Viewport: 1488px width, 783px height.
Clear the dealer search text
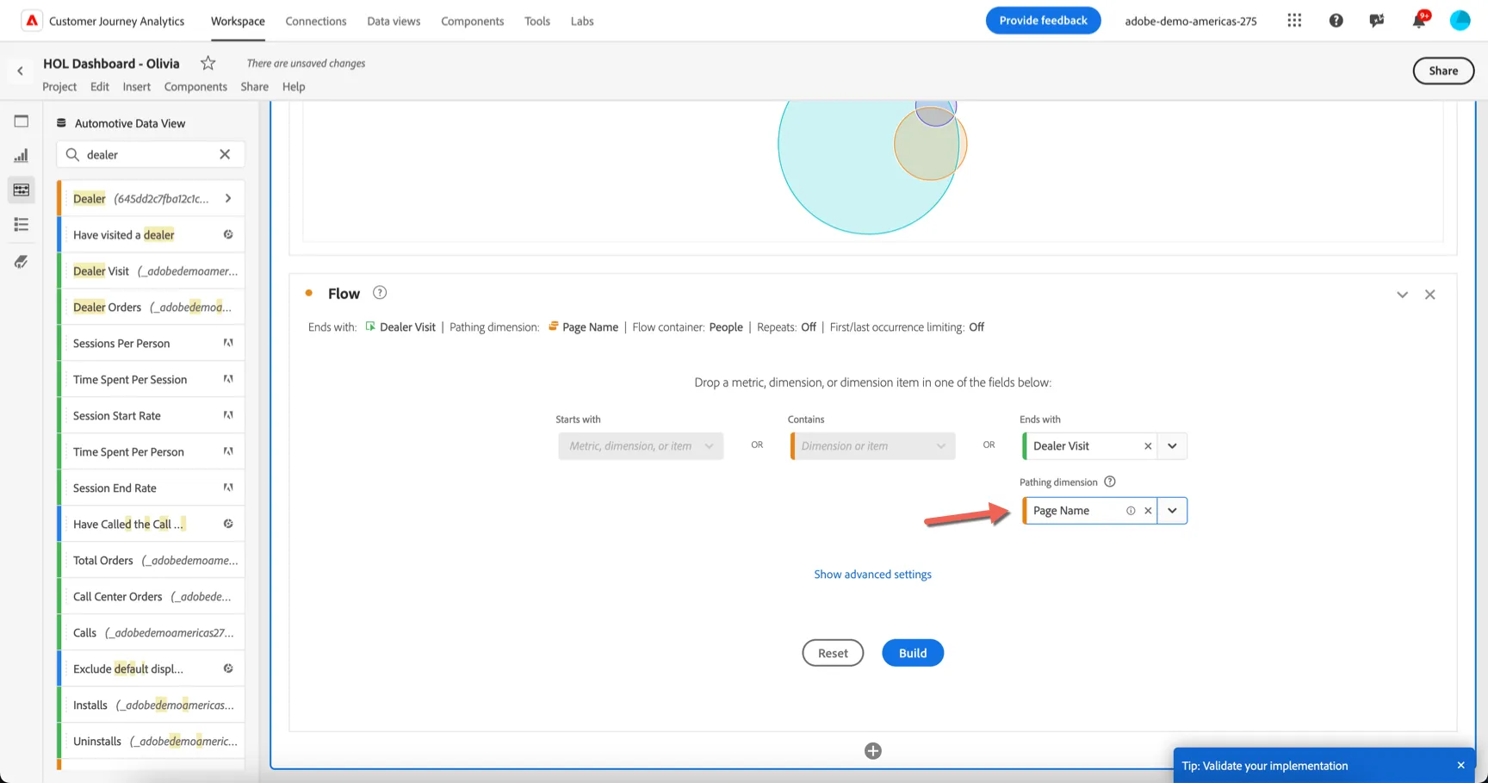(225, 154)
